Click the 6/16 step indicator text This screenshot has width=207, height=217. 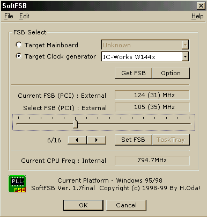54,140
